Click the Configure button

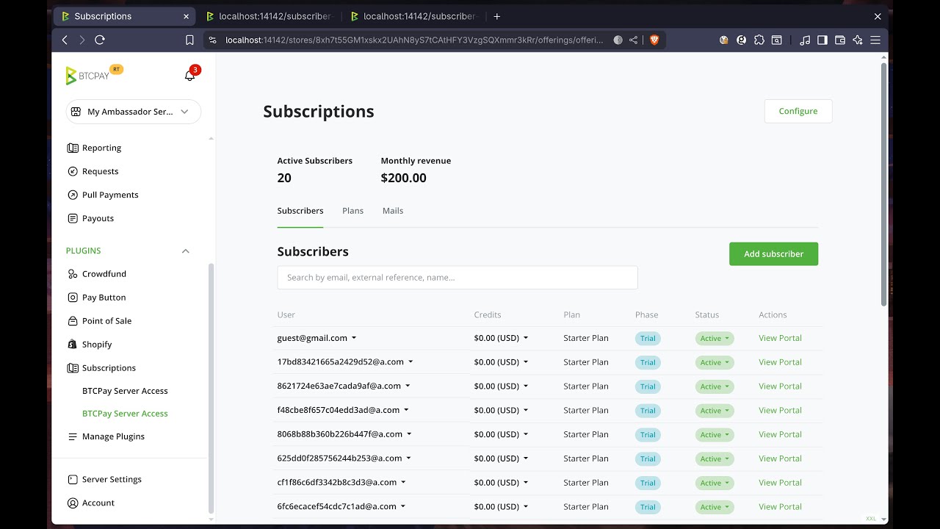pyautogui.click(x=798, y=111)
